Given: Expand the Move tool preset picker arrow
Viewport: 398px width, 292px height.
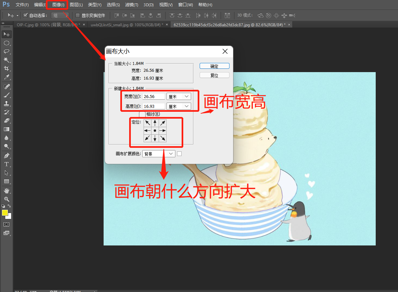Looking at the screenshot, I should [17, 15].
